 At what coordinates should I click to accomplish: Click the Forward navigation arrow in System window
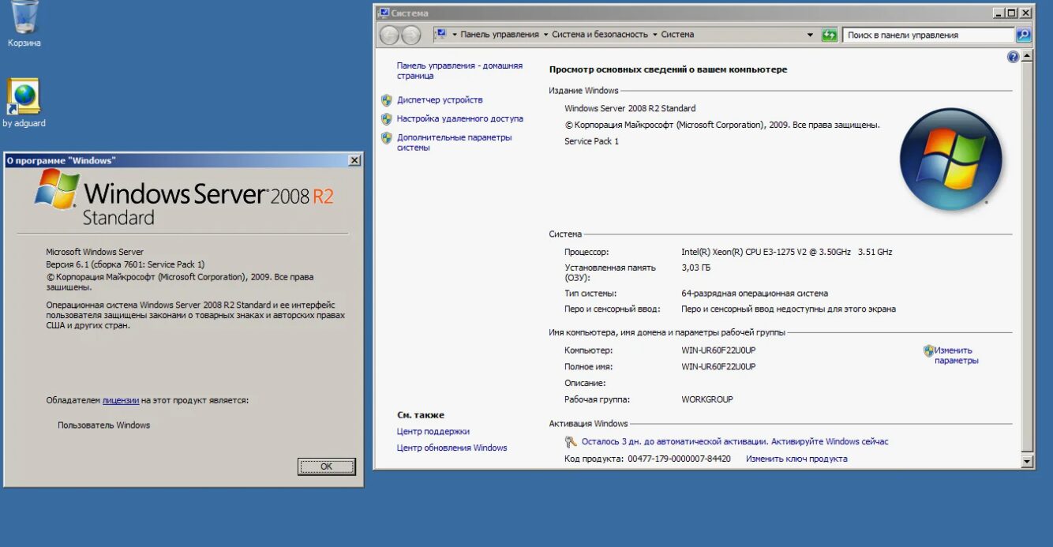[411, 35]
